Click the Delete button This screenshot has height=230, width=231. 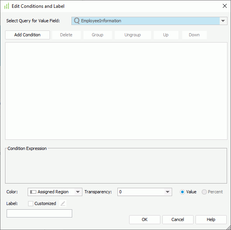click(66, 35)
